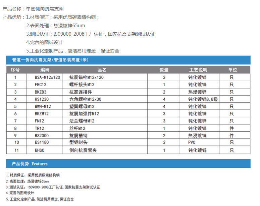The image size is (260, 206).
Task: Click the 侧向抗震管夹 product name
Action: (x=83, y=150)
